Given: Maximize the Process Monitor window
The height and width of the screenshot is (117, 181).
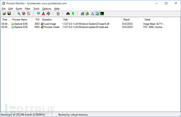Looking at the screenshot, I should pyautogui.click(x=166, y=3).
